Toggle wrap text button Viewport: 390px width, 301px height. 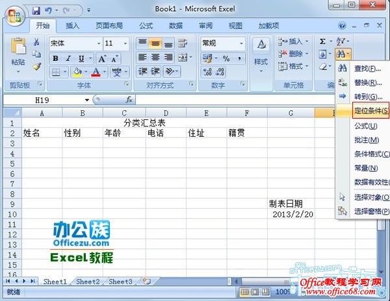click(x=183, y=43)
